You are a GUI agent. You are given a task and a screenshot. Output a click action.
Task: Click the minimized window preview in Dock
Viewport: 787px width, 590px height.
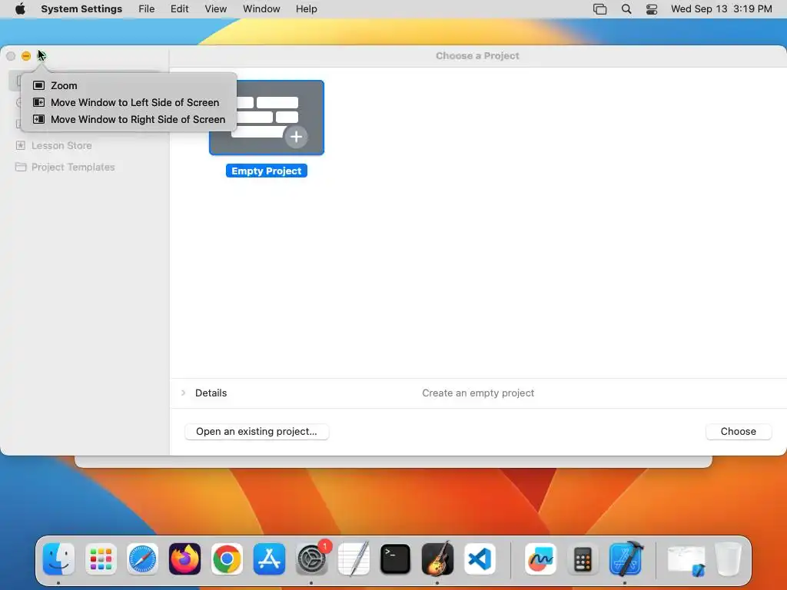(x=686, y=560)
